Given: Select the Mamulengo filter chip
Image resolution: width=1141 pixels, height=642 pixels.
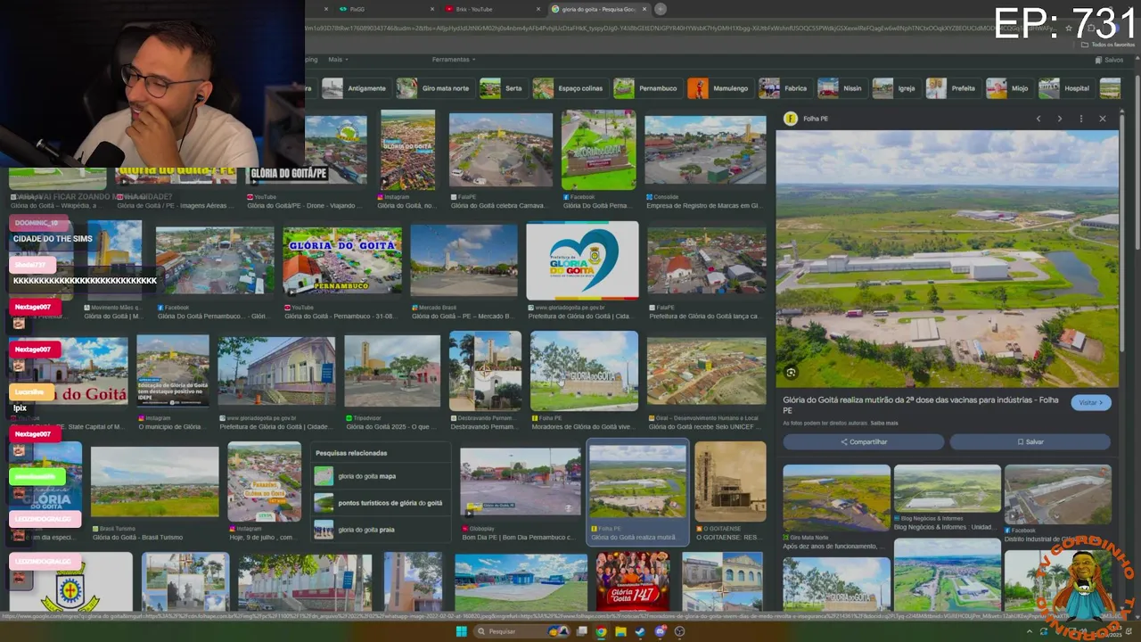Looking at the screenshot, I should point(718,88).
